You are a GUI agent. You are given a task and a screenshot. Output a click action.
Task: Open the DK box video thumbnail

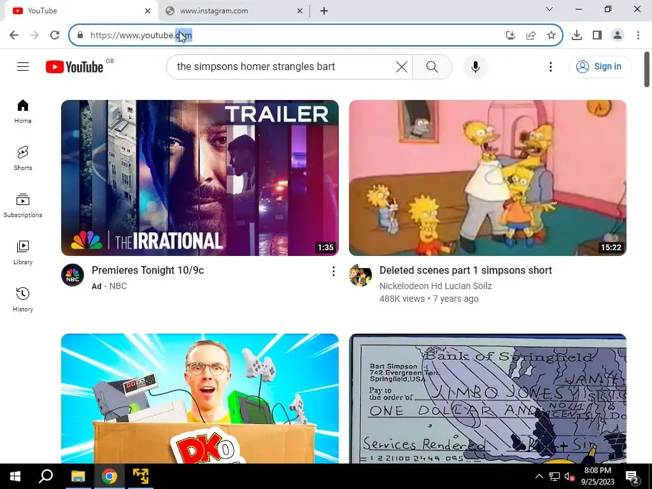[x=199, y=399]
